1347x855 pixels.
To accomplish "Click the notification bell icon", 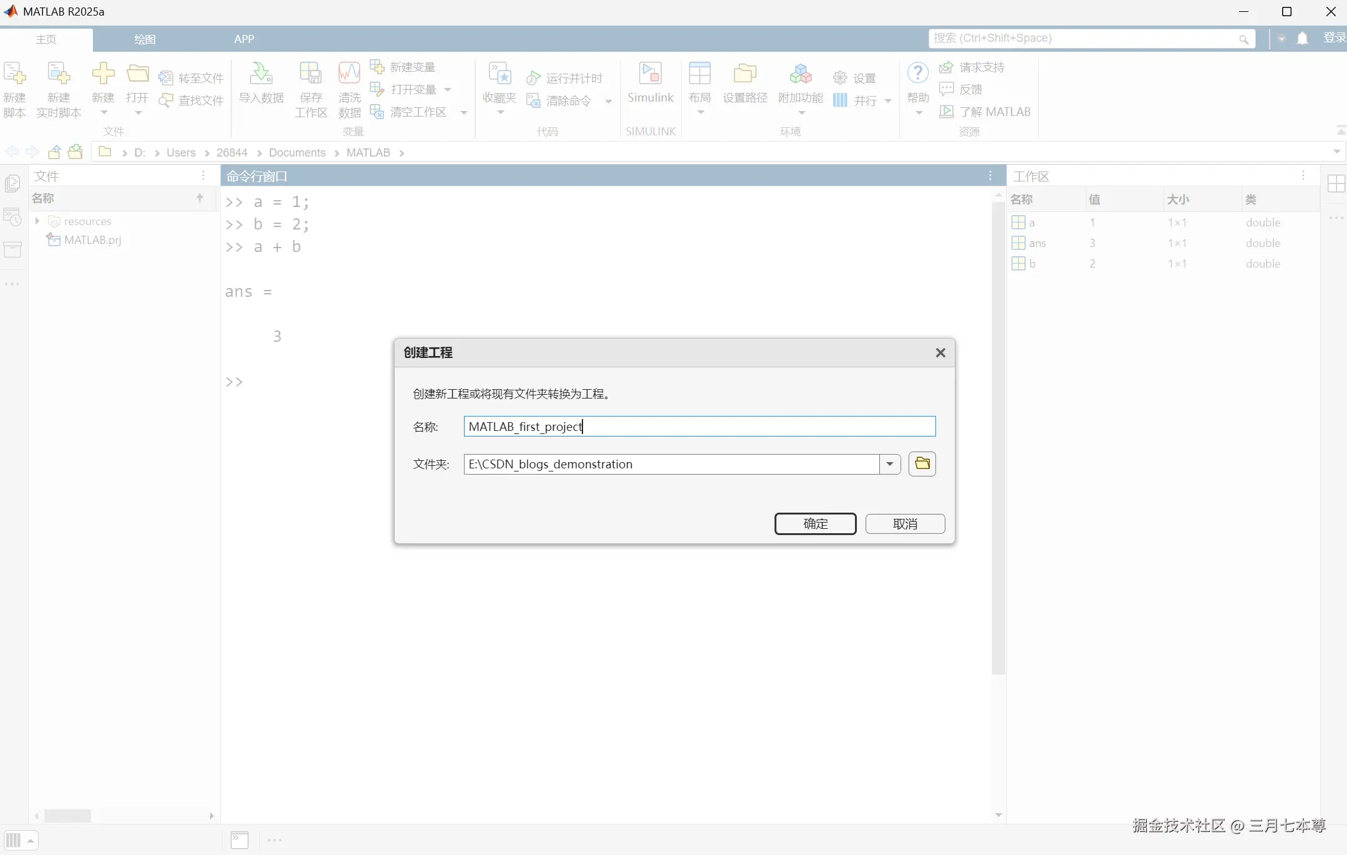I will pos(1302,39).
